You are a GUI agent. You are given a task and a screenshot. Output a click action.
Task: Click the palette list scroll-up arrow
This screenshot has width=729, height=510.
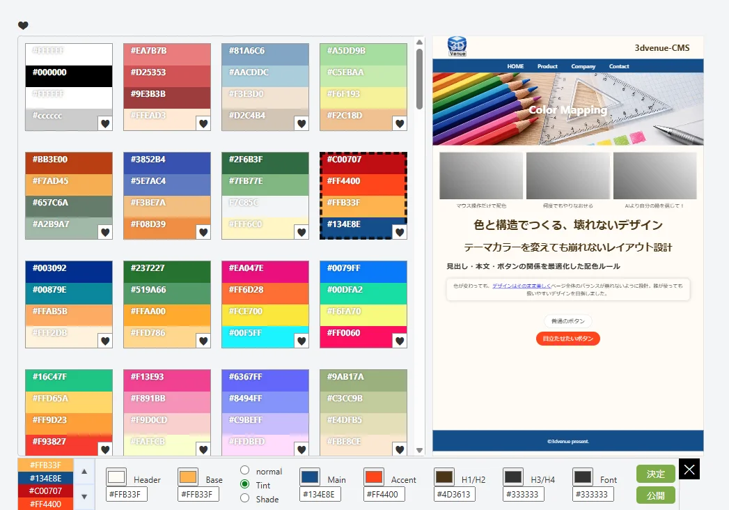click(x=419, y=42)
